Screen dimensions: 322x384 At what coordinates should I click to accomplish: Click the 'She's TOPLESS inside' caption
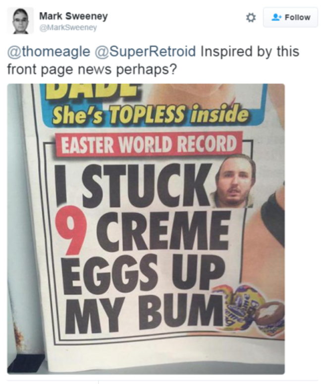click(151, 114)
